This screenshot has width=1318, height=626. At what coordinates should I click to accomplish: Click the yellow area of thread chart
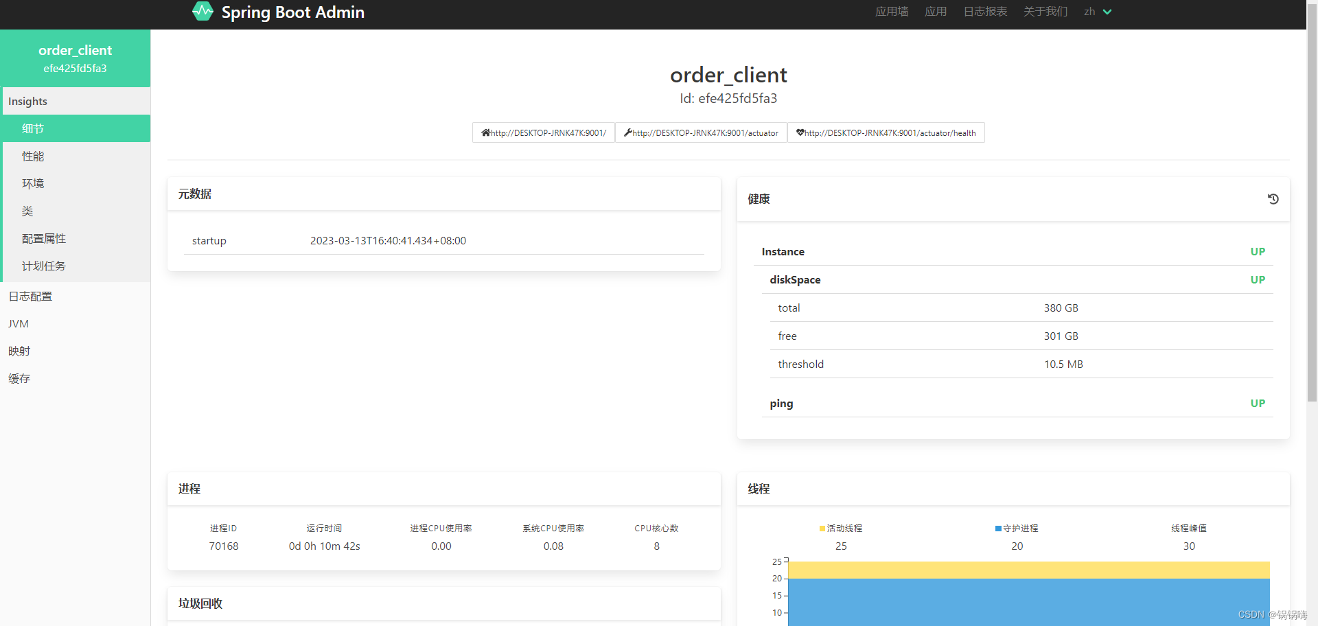(1028, 570)
